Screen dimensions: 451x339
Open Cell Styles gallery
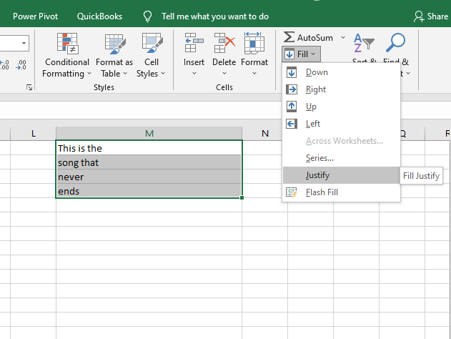(151, 56)
